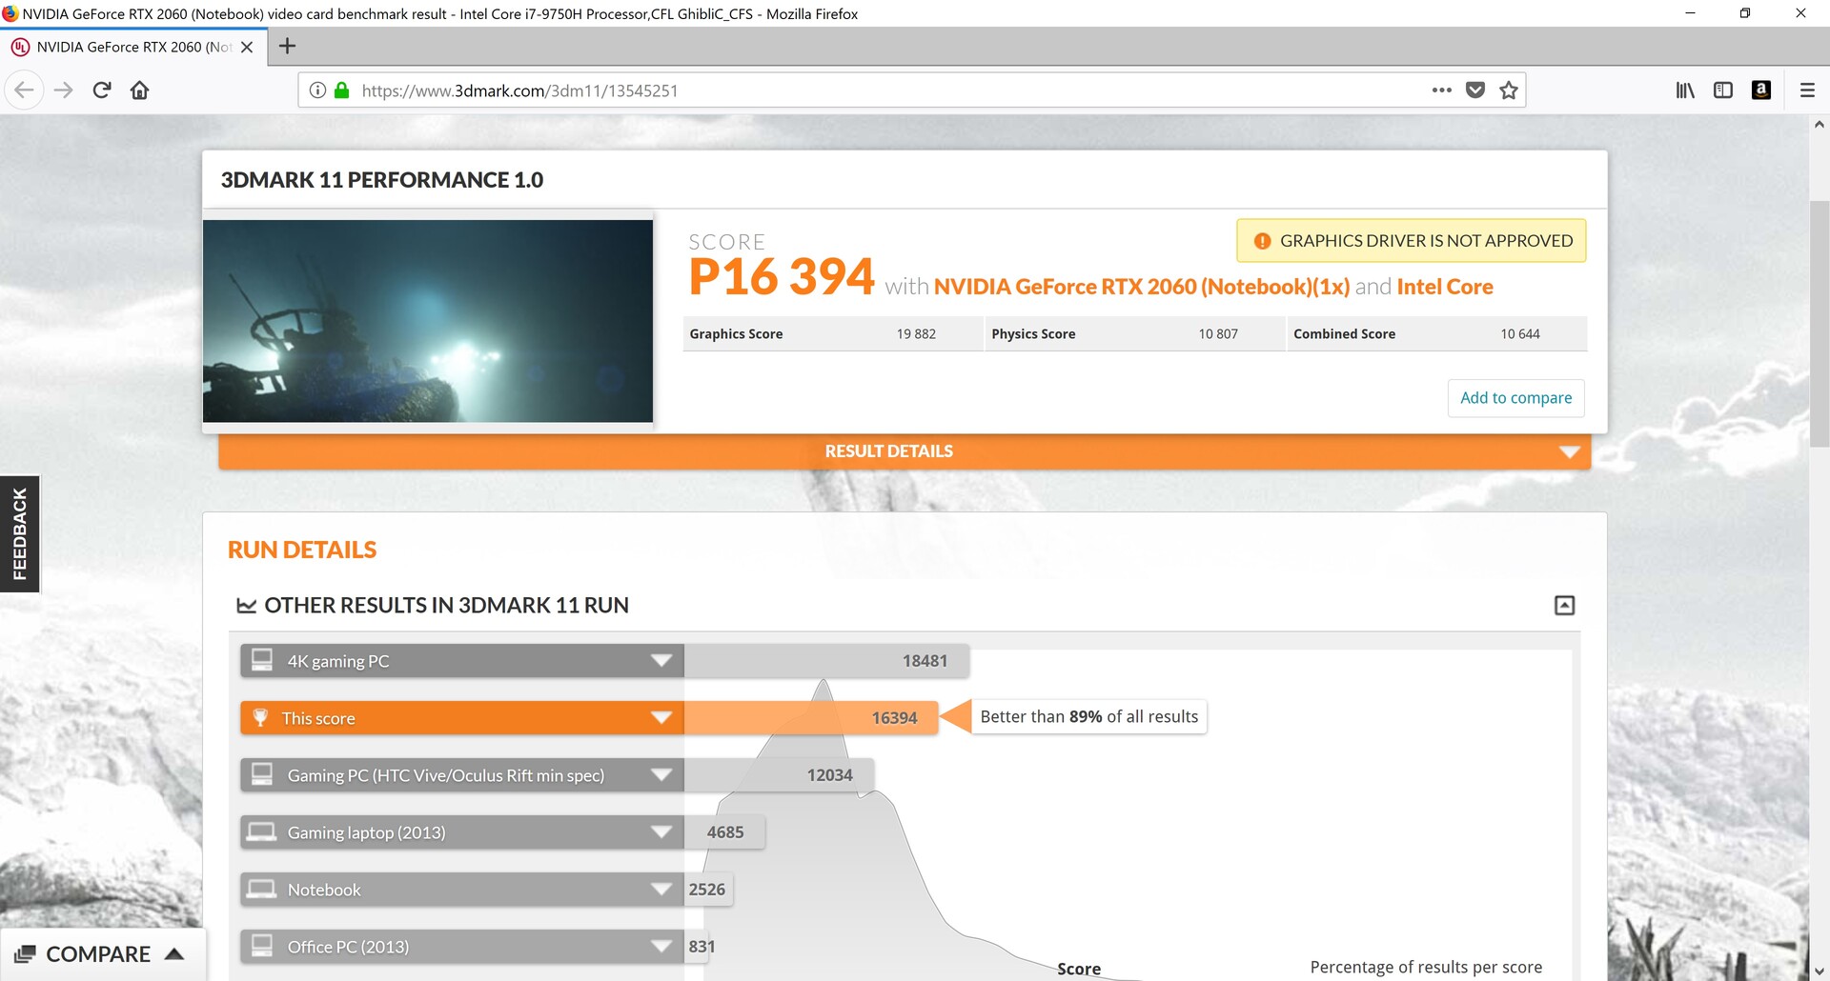Expand the This score dropdown
The image size is (1830, 981).
pos(661,718)
